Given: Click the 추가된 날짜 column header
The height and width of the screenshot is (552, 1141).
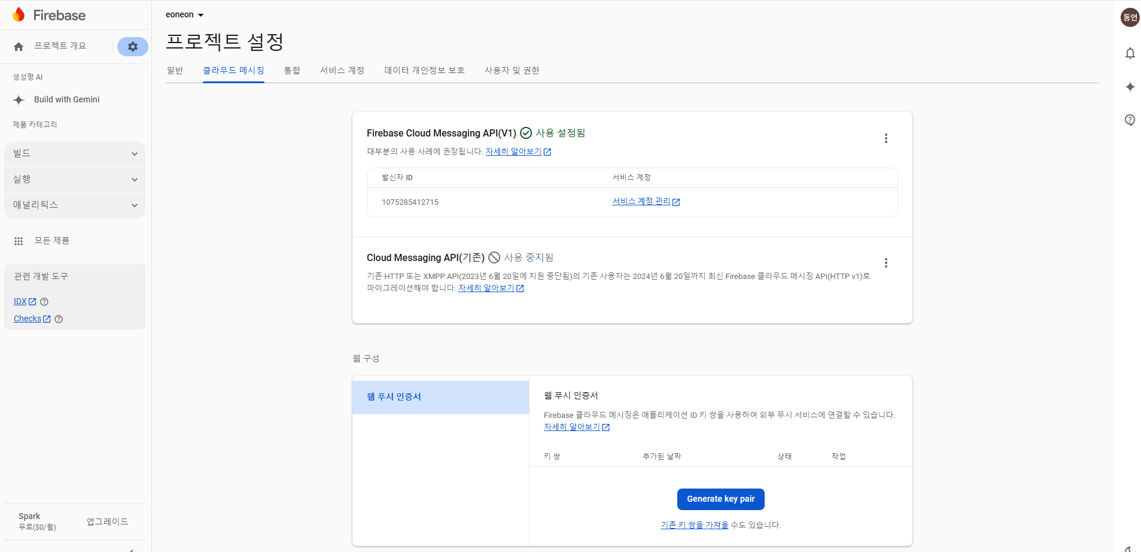Looking at the screenshot, I should click(x=662, y=457).
